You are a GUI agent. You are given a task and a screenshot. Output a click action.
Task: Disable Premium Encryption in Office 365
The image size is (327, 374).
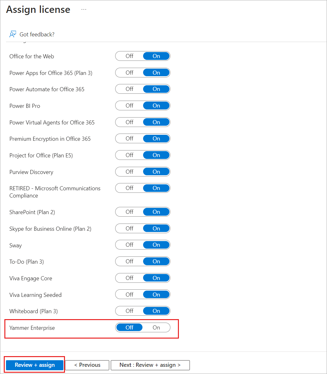coord(129,139)
